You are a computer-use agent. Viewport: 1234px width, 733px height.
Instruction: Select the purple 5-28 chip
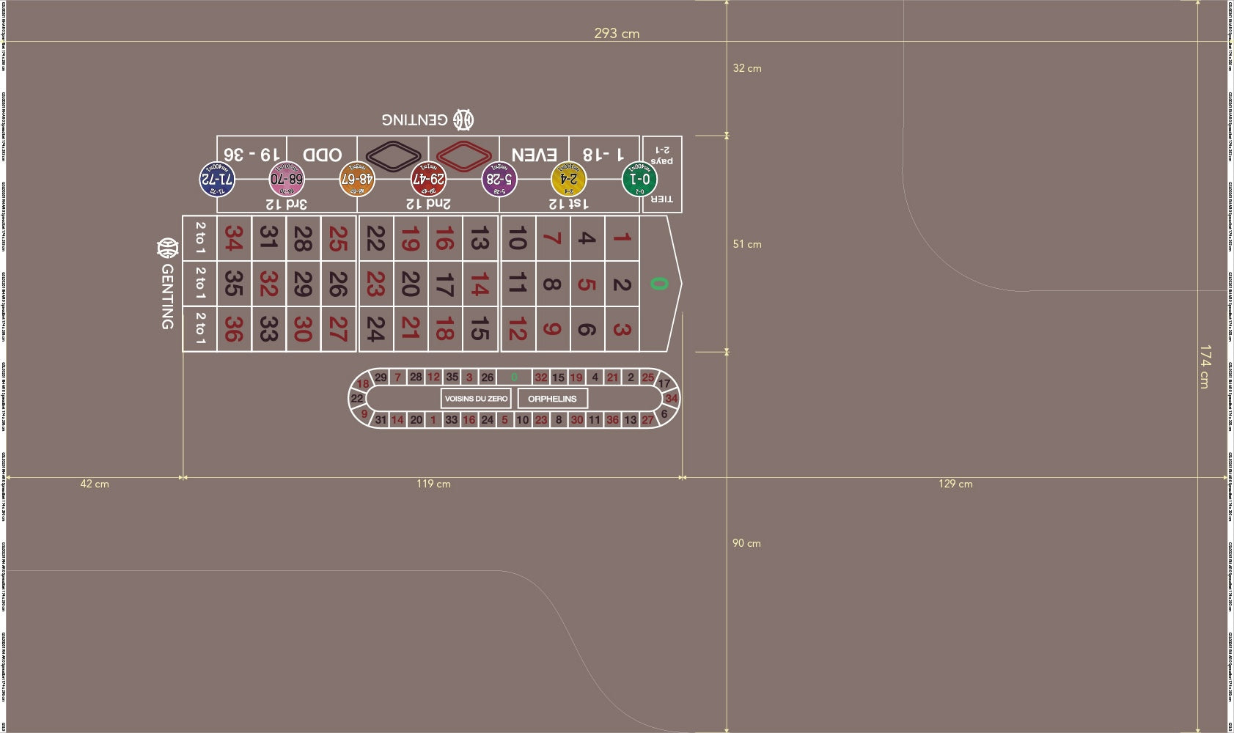[499, 179]
